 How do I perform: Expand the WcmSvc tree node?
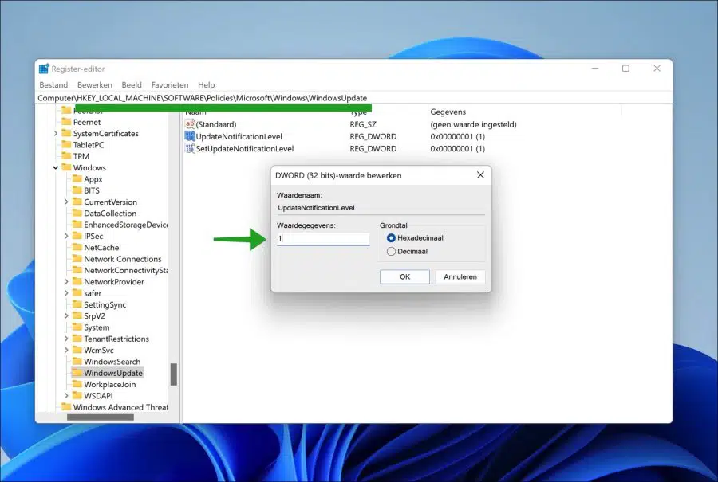click(66, 350)
